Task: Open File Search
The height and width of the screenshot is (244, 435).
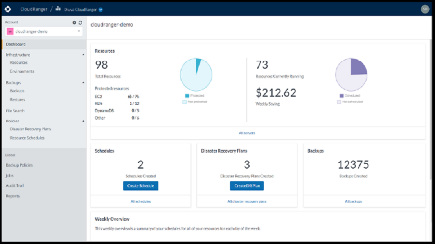Action: (15, 111)
